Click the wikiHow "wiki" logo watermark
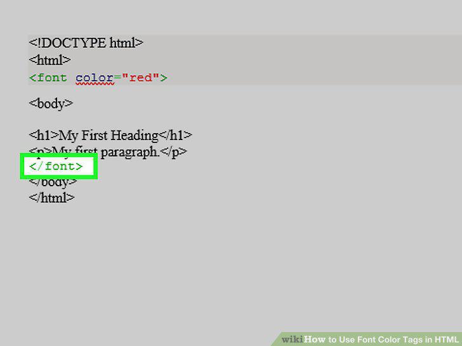The height and width of the screenshot is (346, 462). [292, 339]
